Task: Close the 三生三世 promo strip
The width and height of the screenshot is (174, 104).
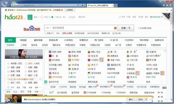Action: (x=40, y=79)
